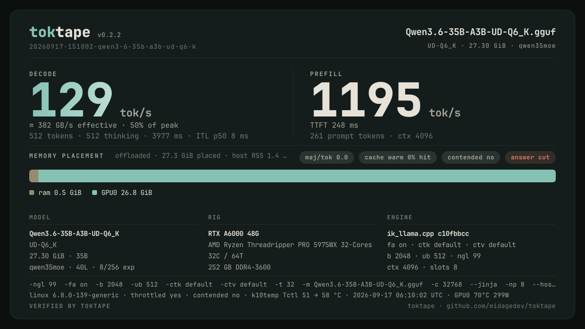Click the RIG column heading
585x329 pixels.
click(214, 217)
